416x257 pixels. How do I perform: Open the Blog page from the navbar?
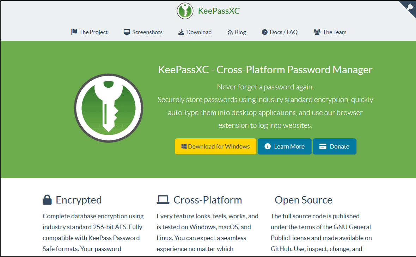point(237,32)
